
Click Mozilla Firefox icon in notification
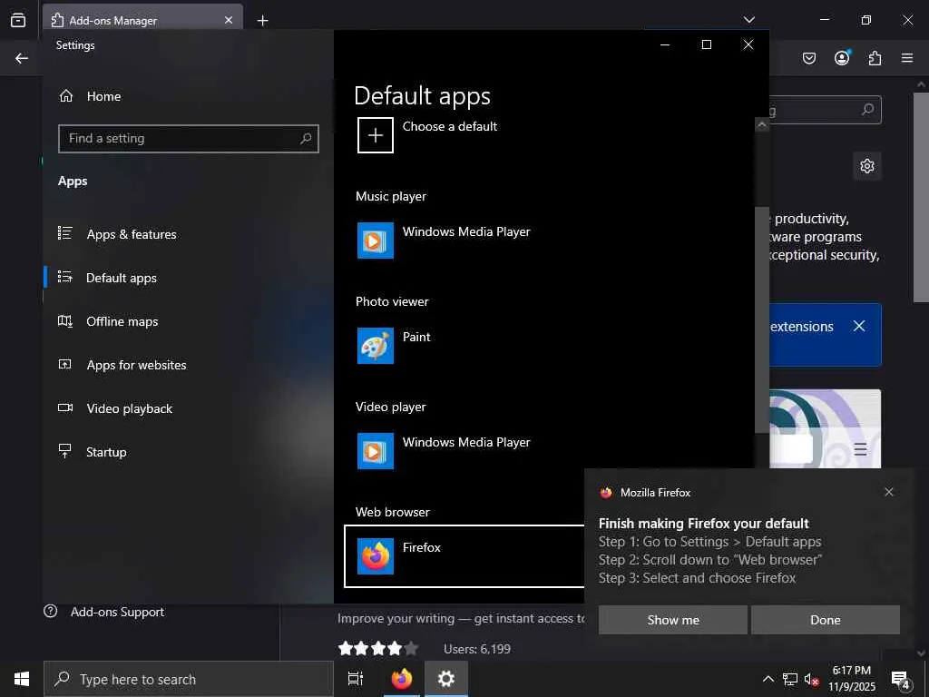point(606,493)
